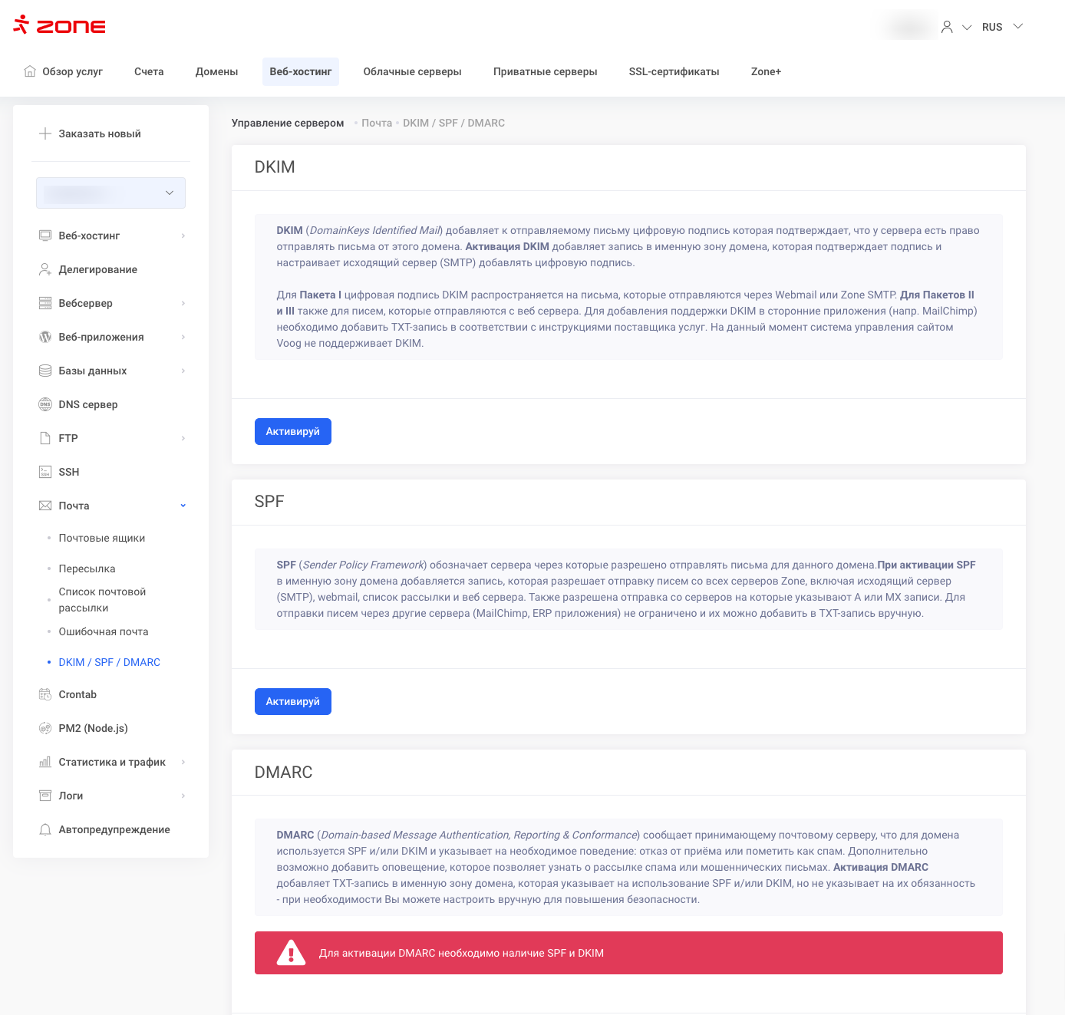The height and width of the screenshot is (1015, 1065).
Task: Click the Crontab calendar icon
Action: (45, 694)
